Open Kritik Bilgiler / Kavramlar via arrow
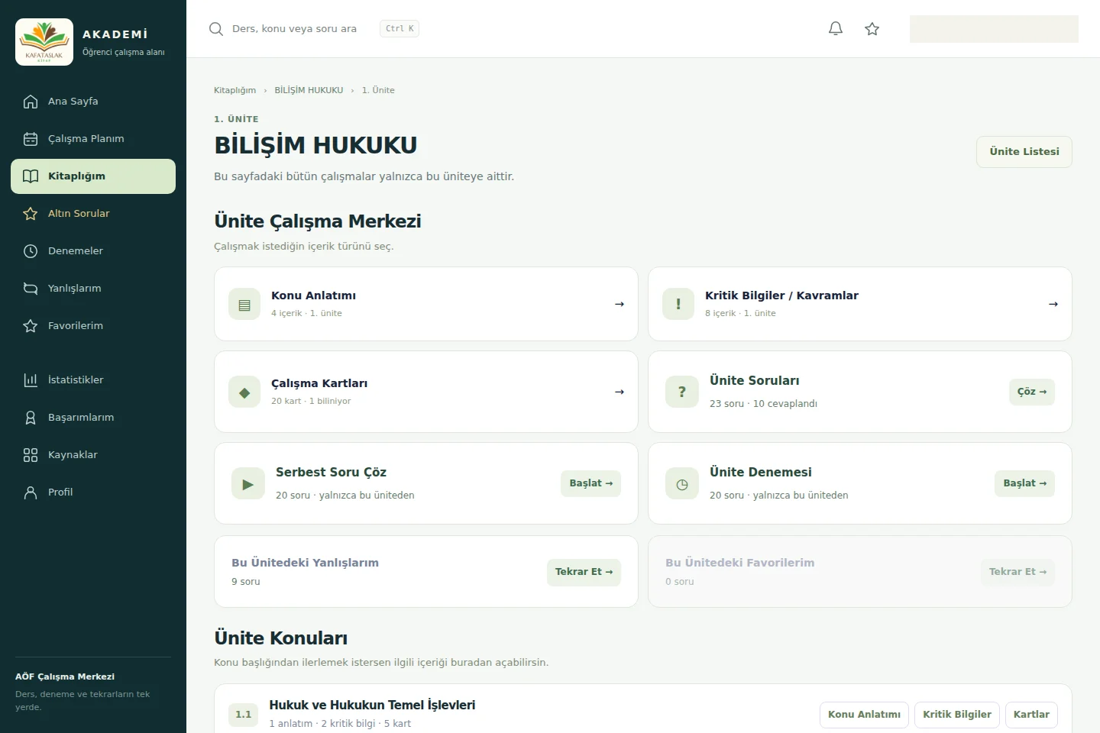Image resolution: width=1100 pixels, height=733 pixels. click(1053, 304)
